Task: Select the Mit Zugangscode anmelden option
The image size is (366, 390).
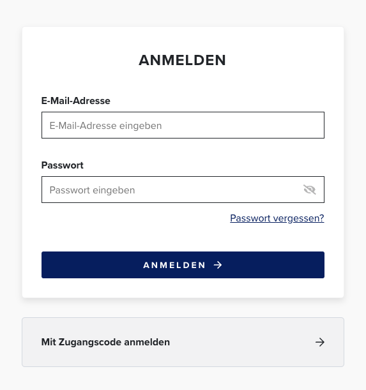Action: 183,342
